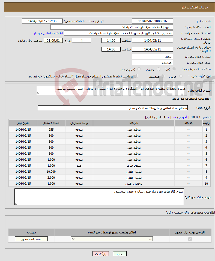Click the response deadline date 1404/02/11 field
215x261 pixels.
pyautogui.click(x=152, y=40)
